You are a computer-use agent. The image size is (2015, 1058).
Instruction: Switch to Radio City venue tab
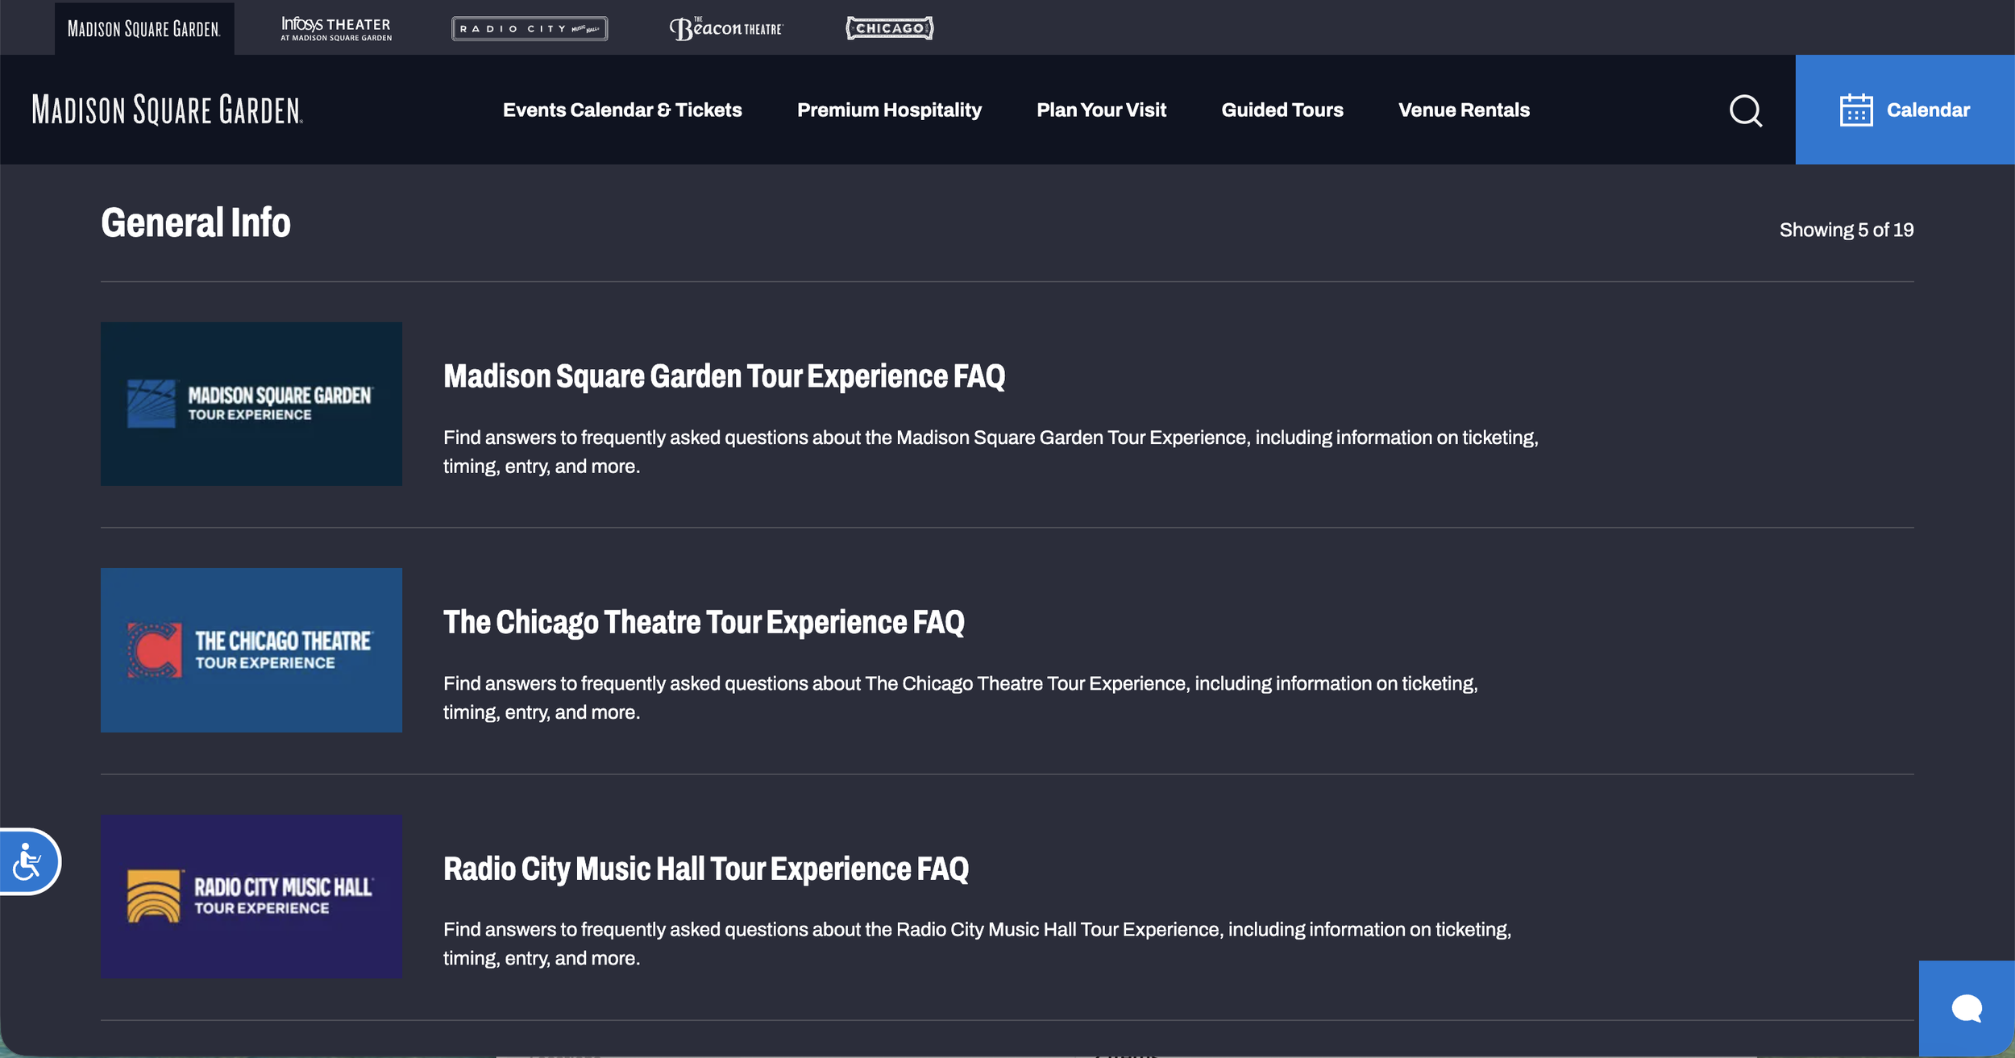530,29
